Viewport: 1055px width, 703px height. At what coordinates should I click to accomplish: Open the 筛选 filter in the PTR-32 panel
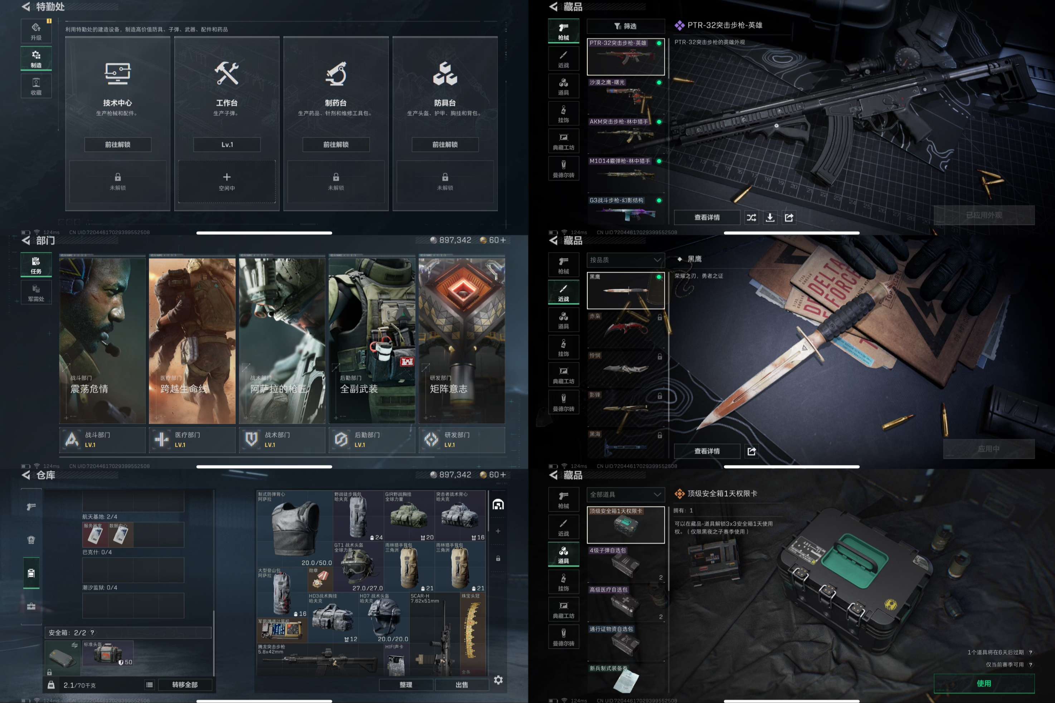[626, 26]
